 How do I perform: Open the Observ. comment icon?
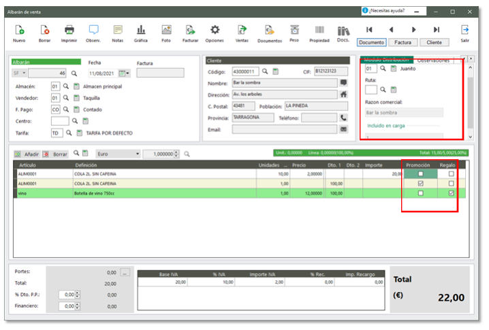coord(93,30)
